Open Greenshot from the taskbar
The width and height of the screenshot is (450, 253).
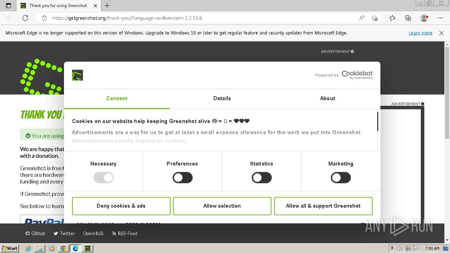(x=87, y=248)
